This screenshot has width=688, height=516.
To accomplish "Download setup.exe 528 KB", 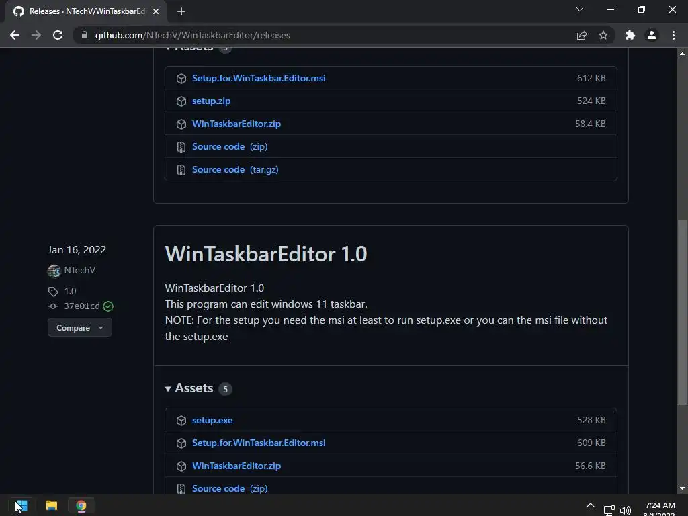I will [x=212, y=420].
